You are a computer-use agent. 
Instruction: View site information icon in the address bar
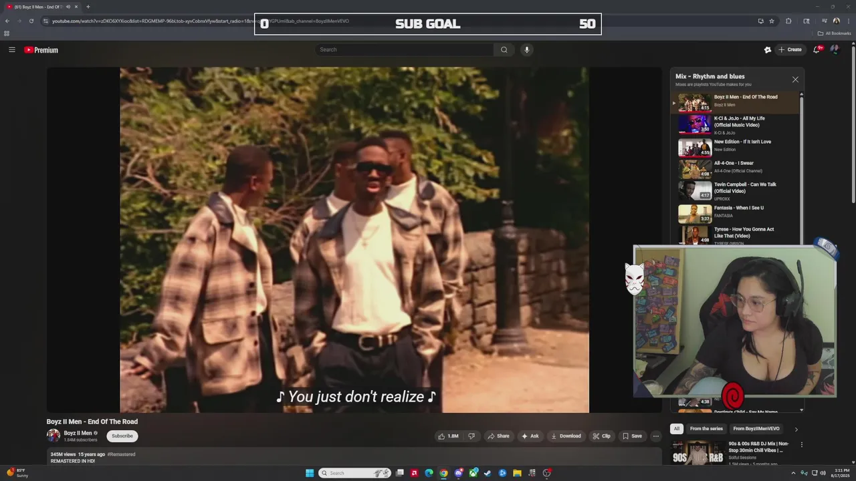(45, 21)
